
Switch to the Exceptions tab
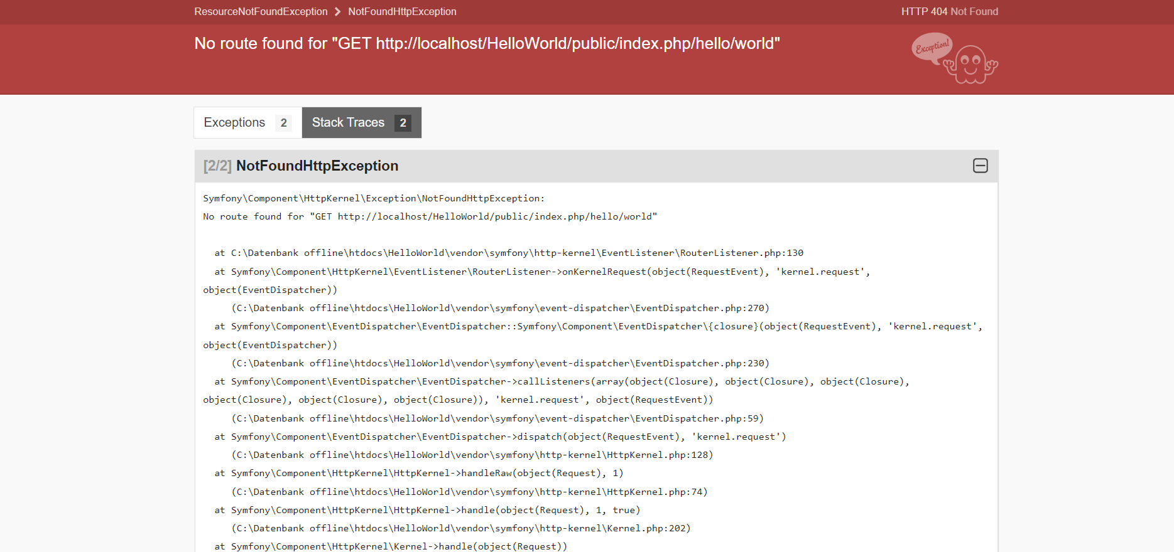point(235,122)
